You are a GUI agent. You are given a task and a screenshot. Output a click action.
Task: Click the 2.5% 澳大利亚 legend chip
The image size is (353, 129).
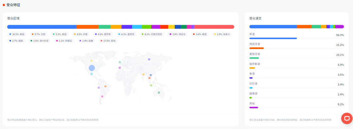39,41
